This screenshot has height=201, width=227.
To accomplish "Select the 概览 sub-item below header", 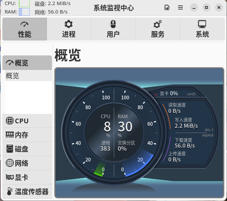I will click(27, 76).
